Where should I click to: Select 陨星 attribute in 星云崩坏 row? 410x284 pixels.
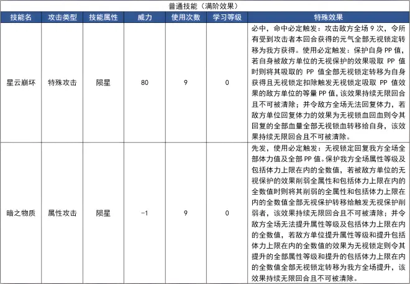[x=103, y=82]
